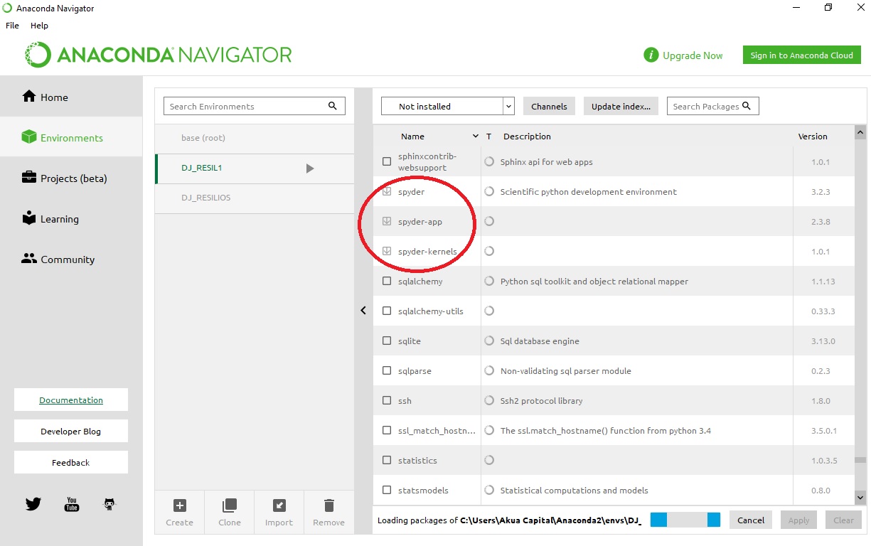Check the sqlalchemy-utils package box
871x546 pixels.
pos(387,311)
